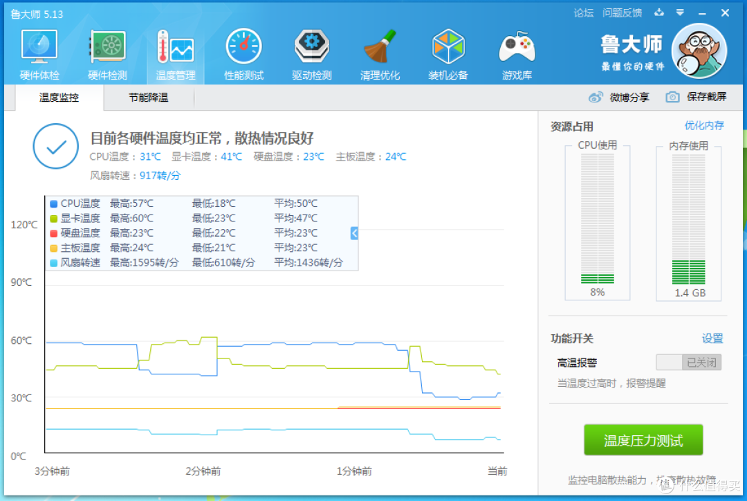Click the camera save-screenshot icon
Image resolution: width=747 pixels, height=501 pixels.
[x=672, y=98]
